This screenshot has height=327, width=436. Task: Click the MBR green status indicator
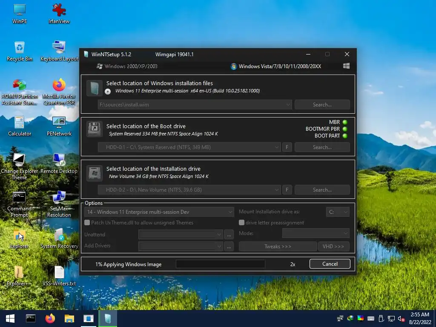[x=345, y=122]
